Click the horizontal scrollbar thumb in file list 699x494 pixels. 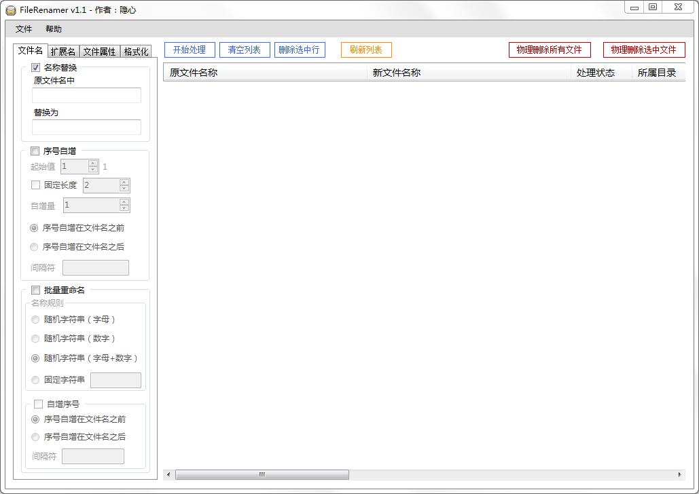pyautogui.click(x=262, y=474)
